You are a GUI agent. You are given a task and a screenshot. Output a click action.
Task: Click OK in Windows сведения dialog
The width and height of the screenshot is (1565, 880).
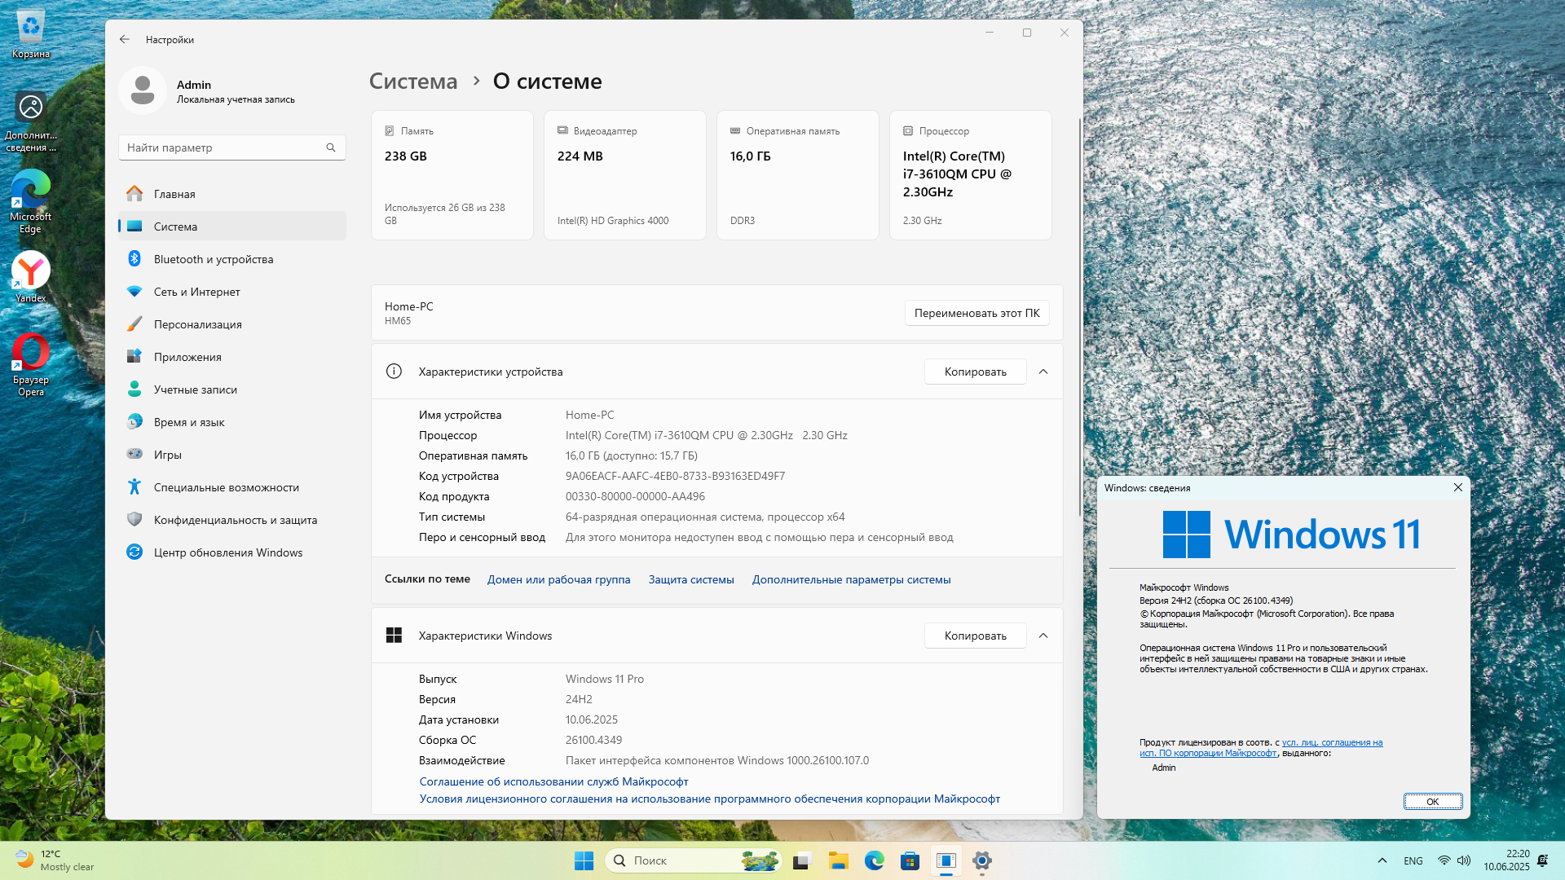click(x=1432, y=801)
